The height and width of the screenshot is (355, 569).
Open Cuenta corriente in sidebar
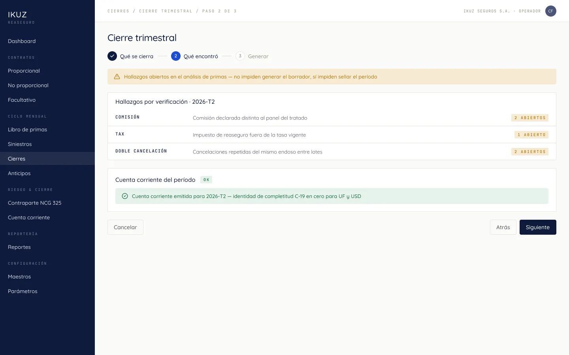[47, 217]
